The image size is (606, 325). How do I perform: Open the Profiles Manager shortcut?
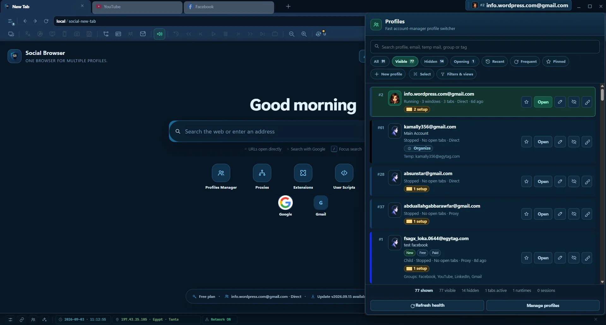coord(221,177)
